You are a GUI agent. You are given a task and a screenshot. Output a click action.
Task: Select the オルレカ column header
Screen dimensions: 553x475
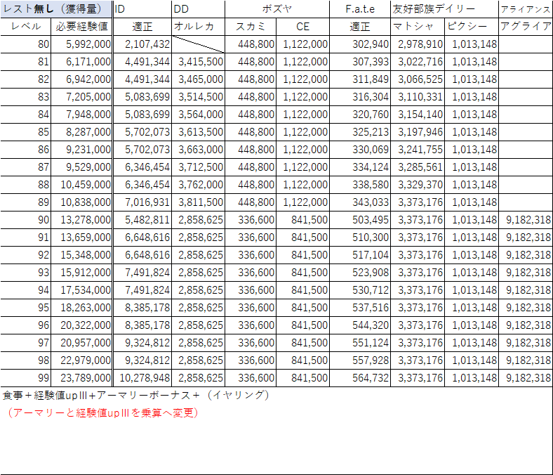[x=198, y=27]
